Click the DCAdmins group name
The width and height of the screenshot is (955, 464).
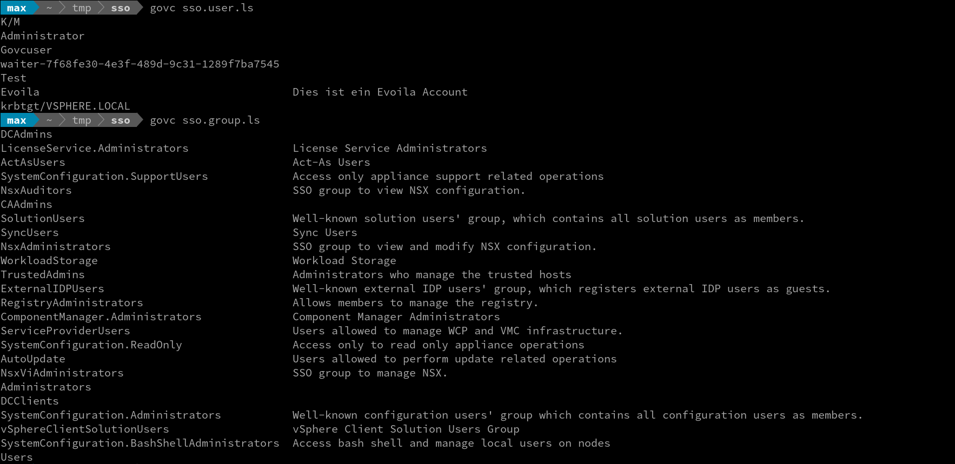pyautogui.click(x=26, y=135)
